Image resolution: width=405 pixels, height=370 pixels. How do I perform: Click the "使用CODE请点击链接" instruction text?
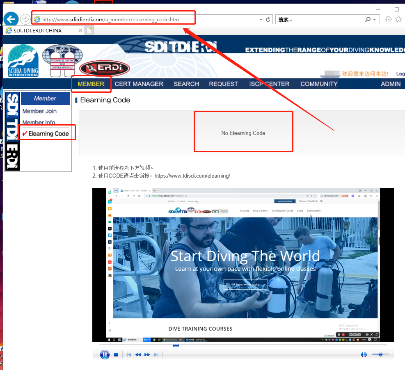(126, 176)
